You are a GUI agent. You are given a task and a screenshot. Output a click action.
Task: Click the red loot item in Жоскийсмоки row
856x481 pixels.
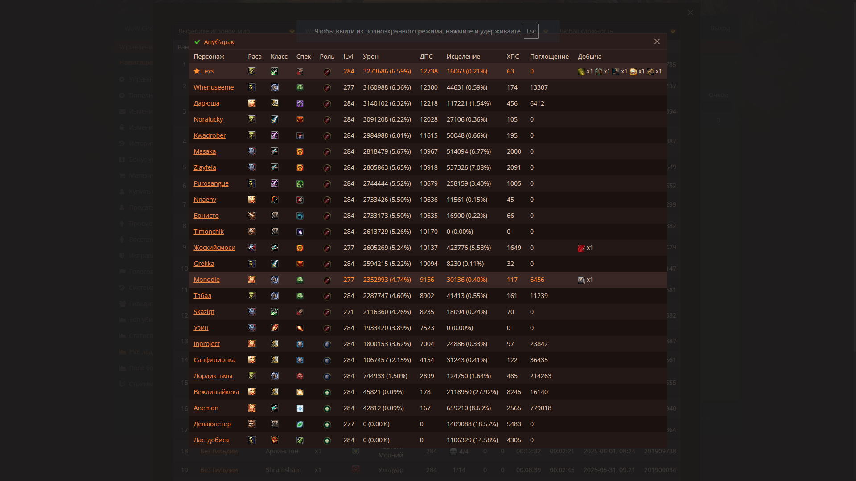(581, 248)
